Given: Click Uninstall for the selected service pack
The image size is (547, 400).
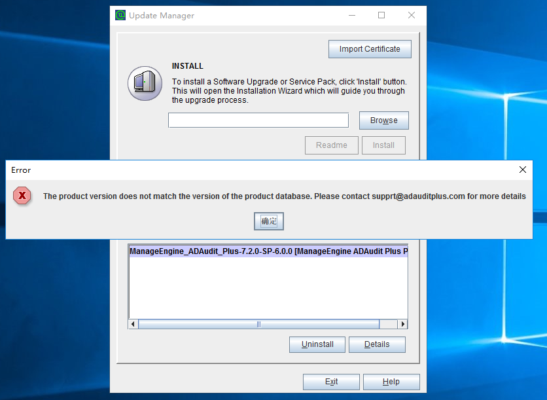Looking at the screenshot, I should (x=317, y=344).
